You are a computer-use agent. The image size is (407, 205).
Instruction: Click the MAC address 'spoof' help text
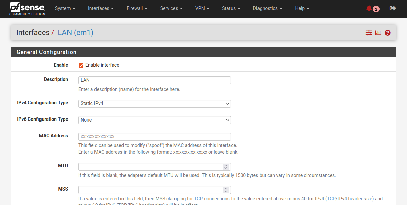[158, 146]
